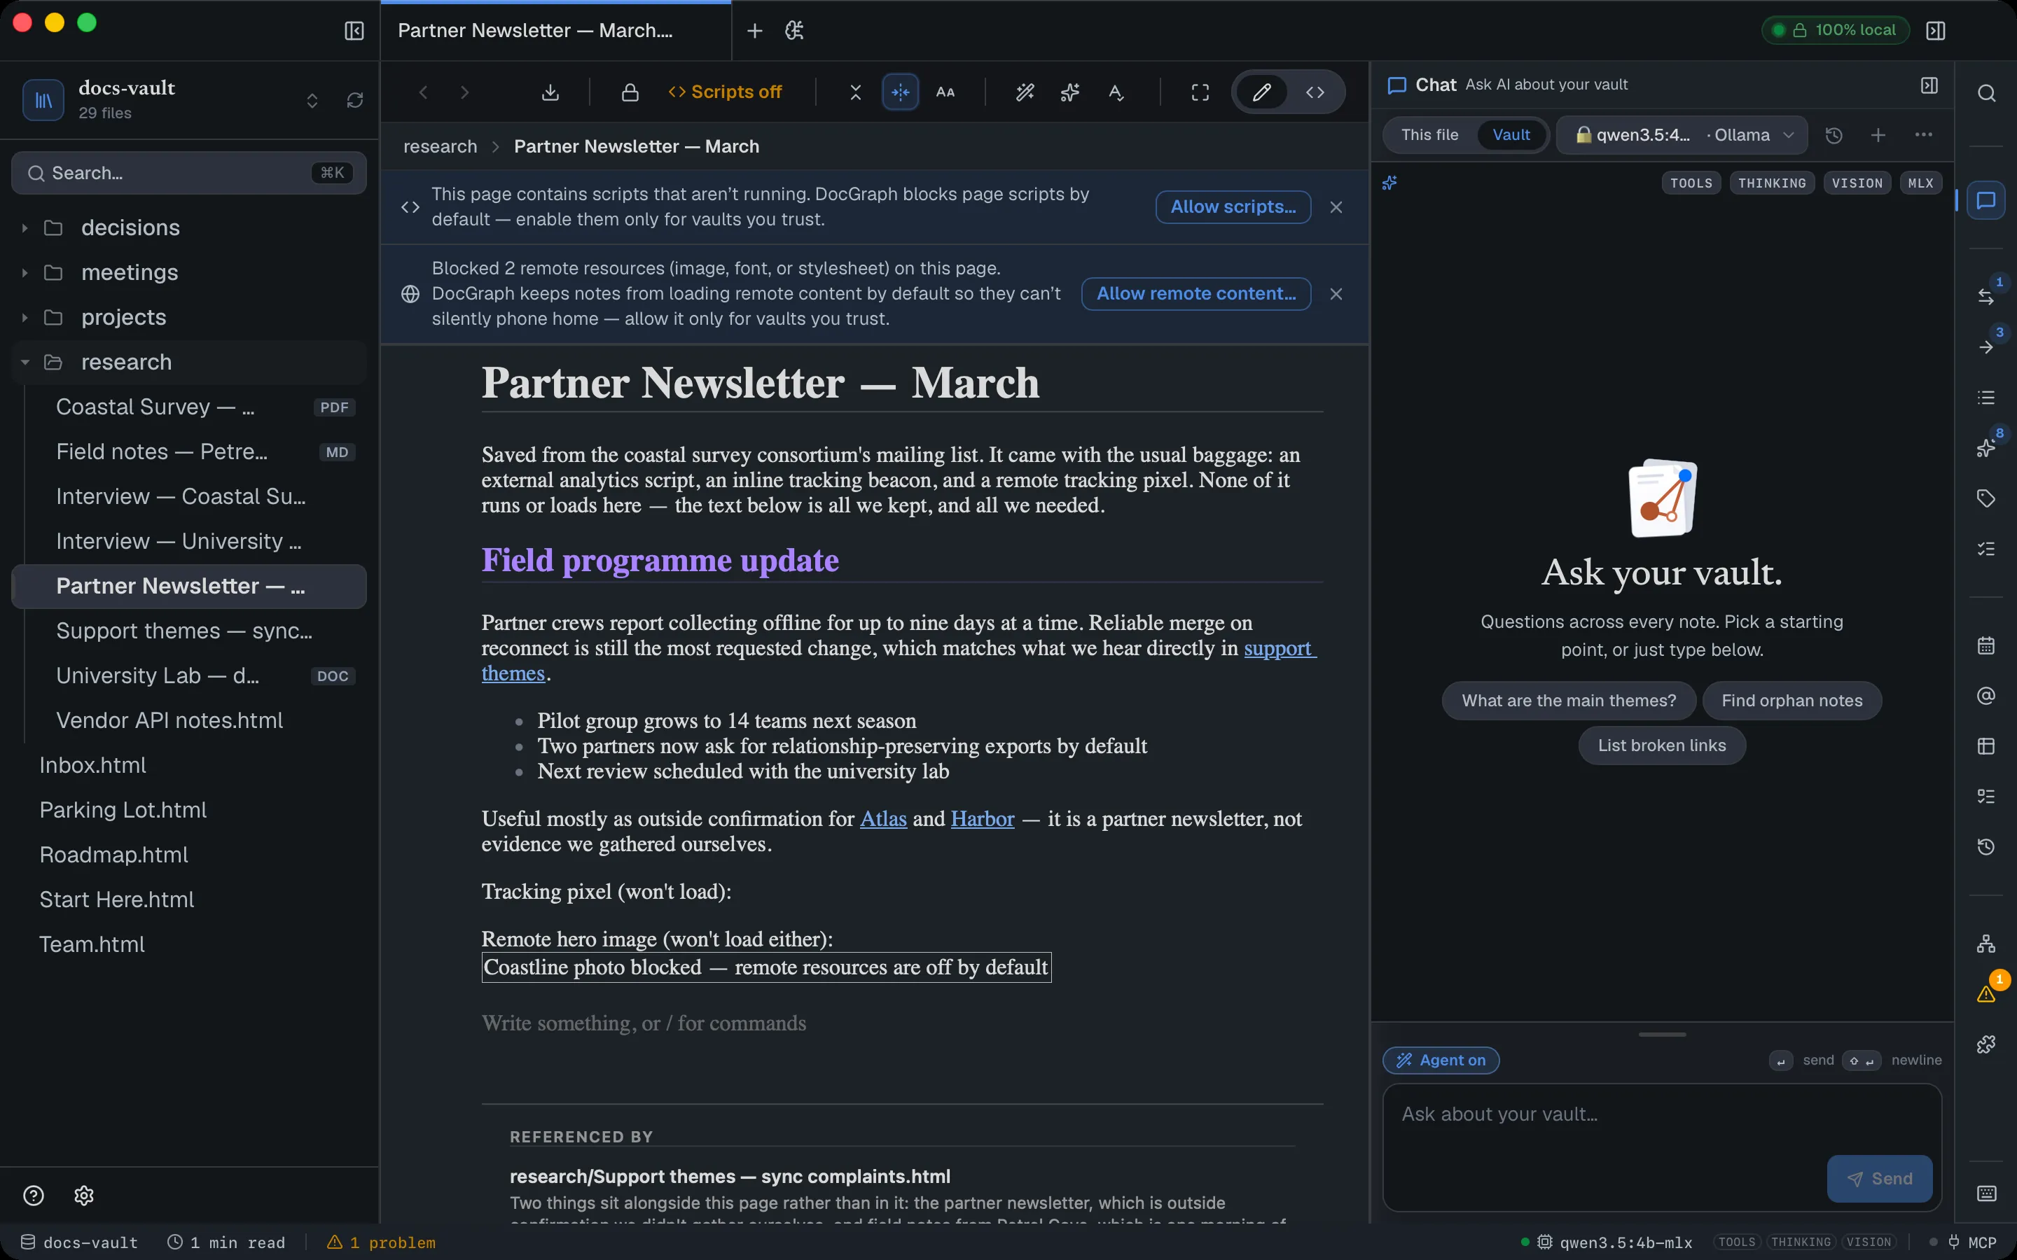
Task: Click the Find orphan notes suggestion
Action: [x=1791, y=700]
